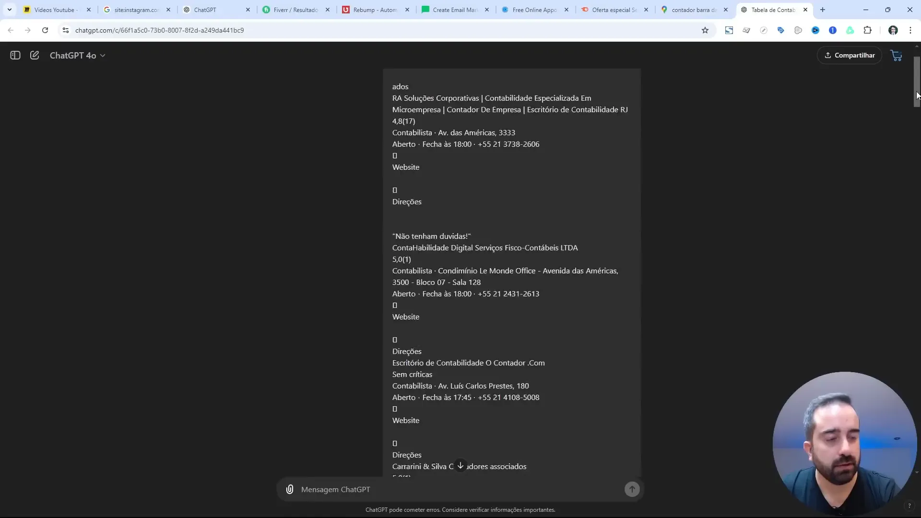Expand the tab search dropdown arrow
The width and height of the screenshot is (921, 518).
pyautogui.click(x=9, y=10)
